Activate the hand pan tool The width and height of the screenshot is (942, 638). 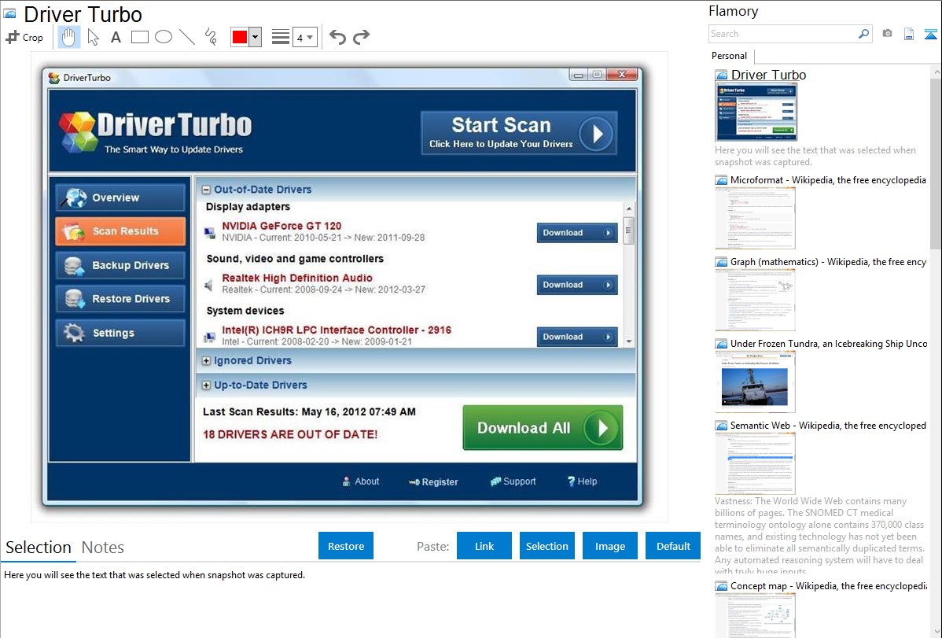tap(69, 37)
